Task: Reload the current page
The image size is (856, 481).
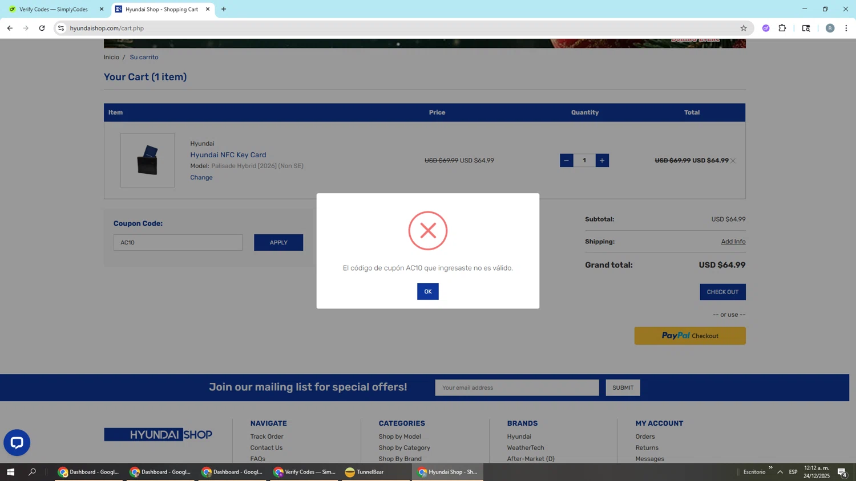Action: pyautogui.click(x=42, y=28)
